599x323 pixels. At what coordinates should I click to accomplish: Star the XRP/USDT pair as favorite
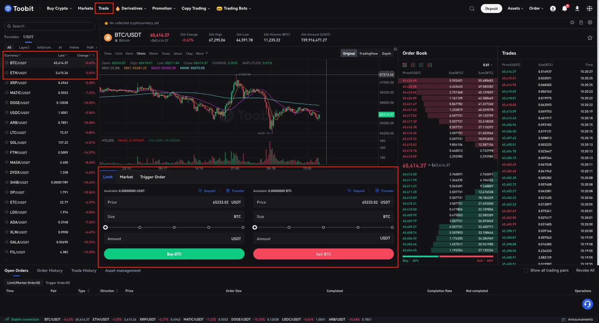(x=7, y=83)
